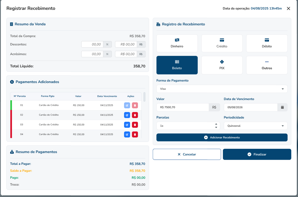The height and width of the screenshot is (197, 298).
Task: Select the Crédito payment tile
Action: [222, 43]
